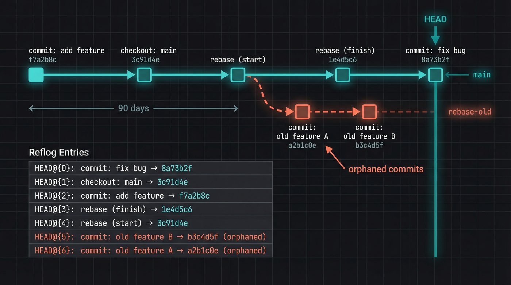The height and width of the screenshot is (285, 511).
Task: Select the "commit: add feature" node f7a2b8c
Action: [36, 74]
